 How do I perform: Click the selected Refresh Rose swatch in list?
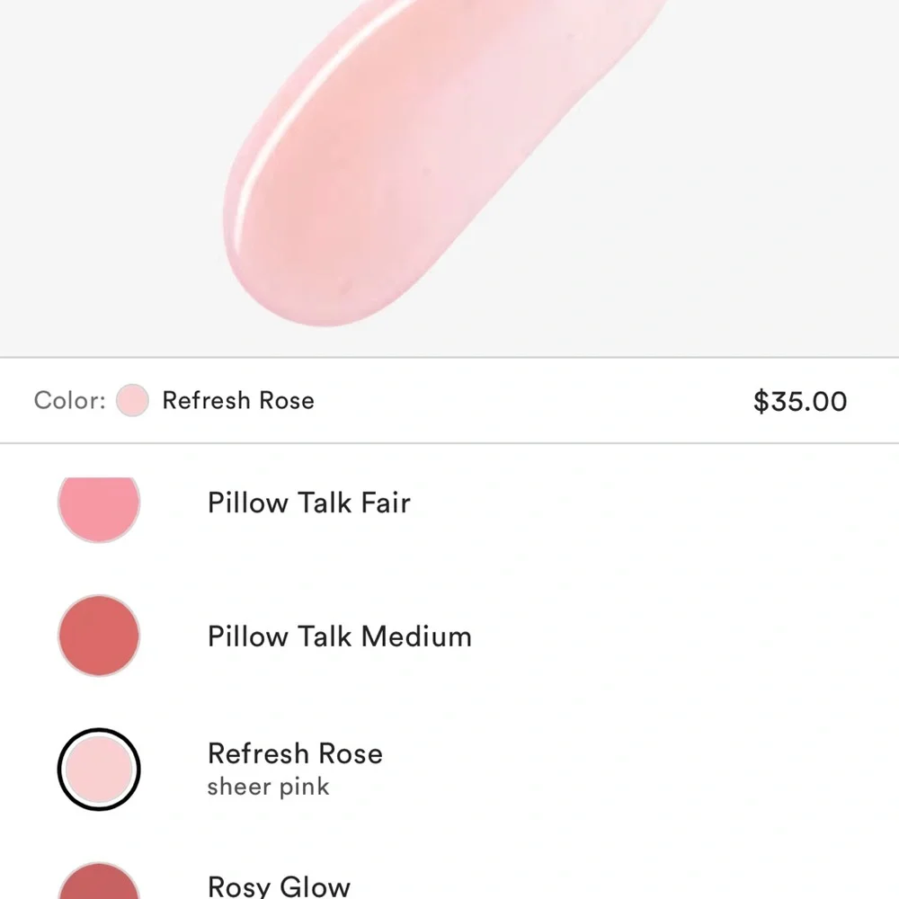point(99,770)
